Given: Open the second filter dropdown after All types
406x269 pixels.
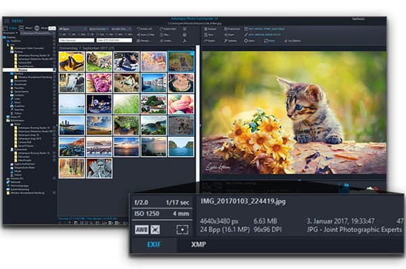Looking at the screenshot, I should (99, 29).
